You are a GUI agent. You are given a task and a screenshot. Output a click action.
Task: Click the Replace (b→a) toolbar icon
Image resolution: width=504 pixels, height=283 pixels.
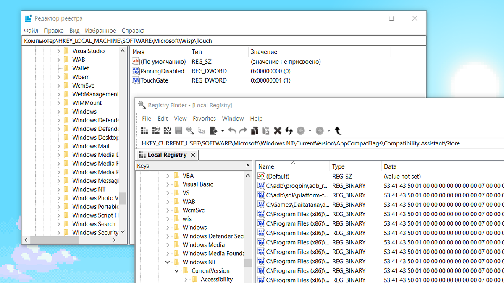tap(202, 131)
